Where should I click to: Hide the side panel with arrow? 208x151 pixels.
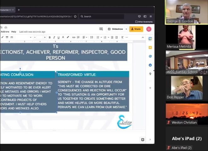pos(150,139)
